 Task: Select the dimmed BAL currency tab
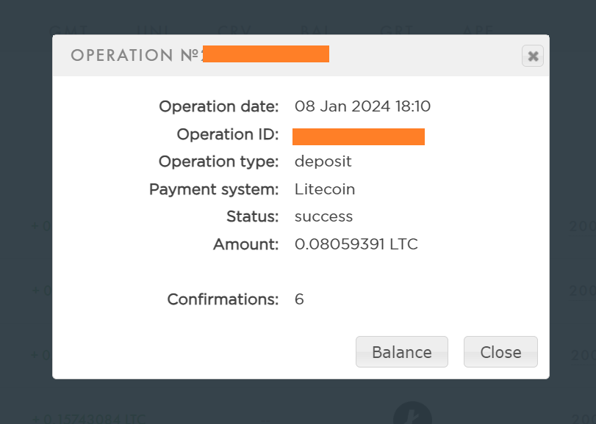click(x=316, y=30)
